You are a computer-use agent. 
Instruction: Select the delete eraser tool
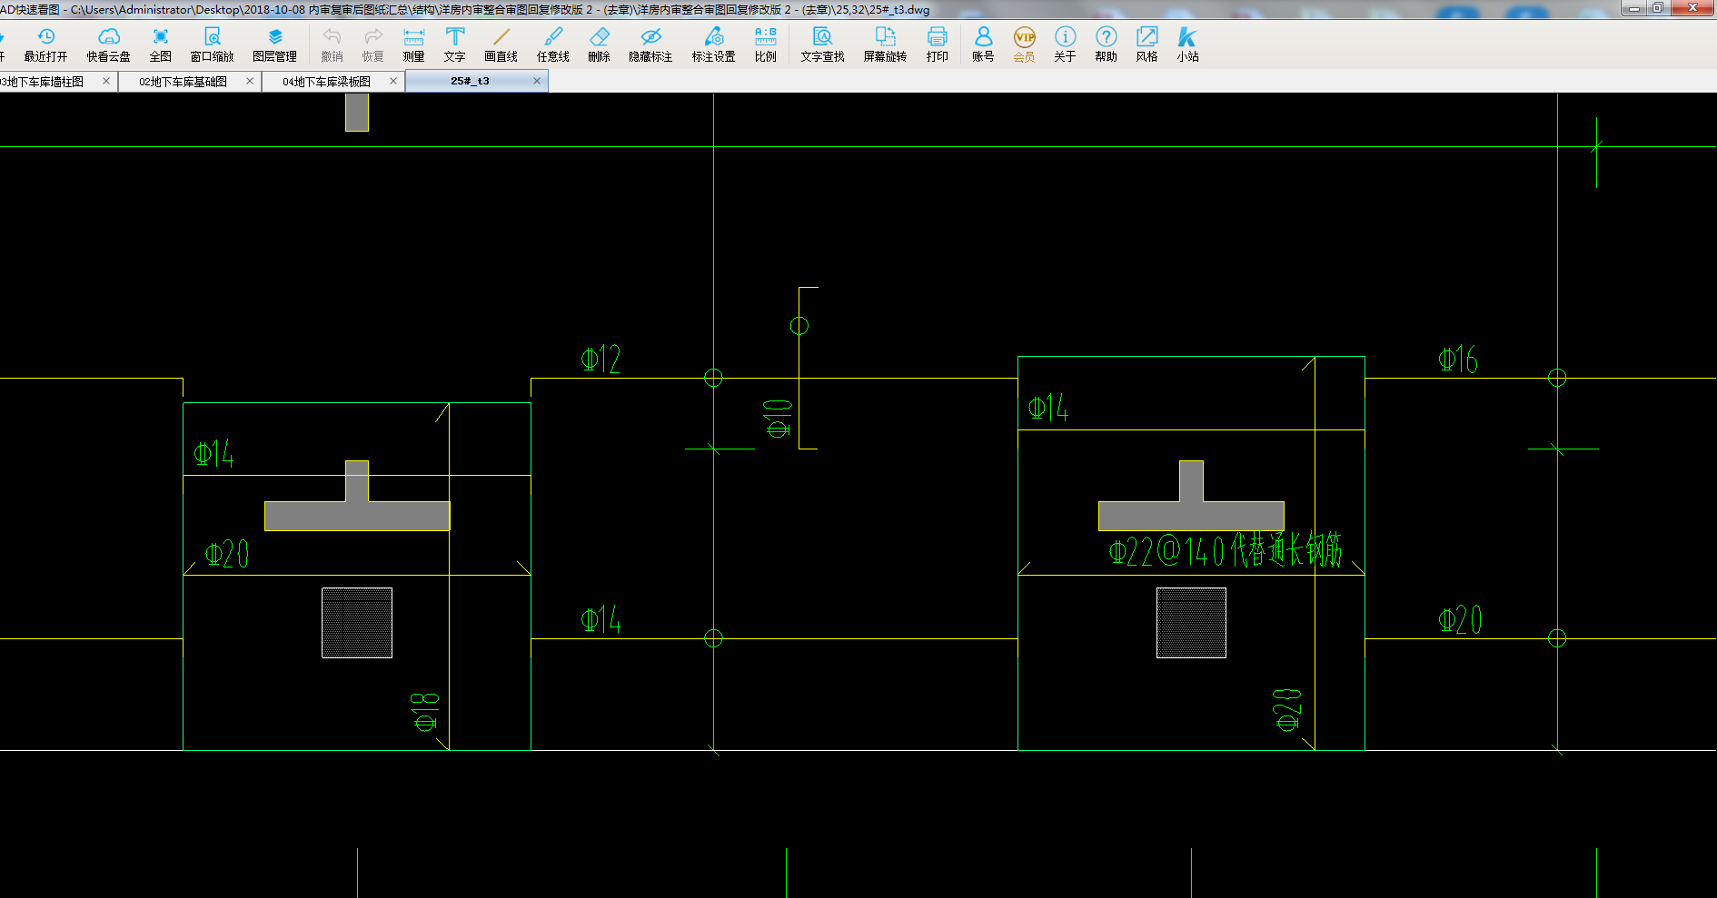pos(600,44)
